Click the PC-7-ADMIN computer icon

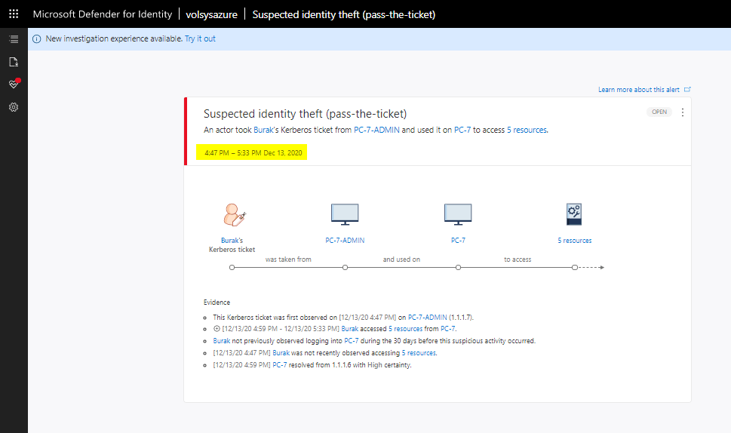pyautogui.click(x=345, y=215)
